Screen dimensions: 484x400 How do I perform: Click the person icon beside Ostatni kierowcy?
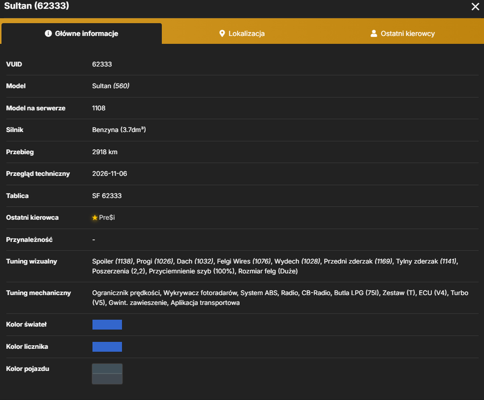coord(374,34)
